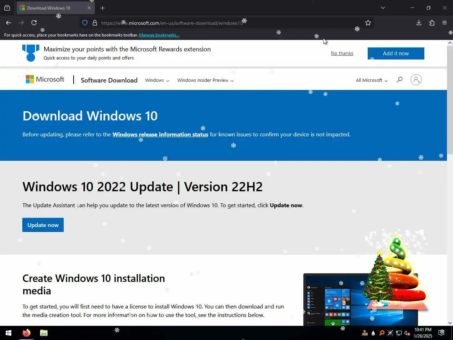This screenshot has width=453, height=340.
Task: Open the Windows Start menu
Action: pos(8,333)
